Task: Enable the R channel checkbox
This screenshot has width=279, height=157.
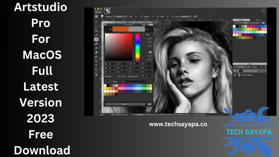Action: click(150, 38)
